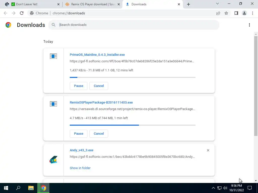Click the Chrome logo beside Downloads title
Screen dimensions: 258x193
click(x=8, y=25)
